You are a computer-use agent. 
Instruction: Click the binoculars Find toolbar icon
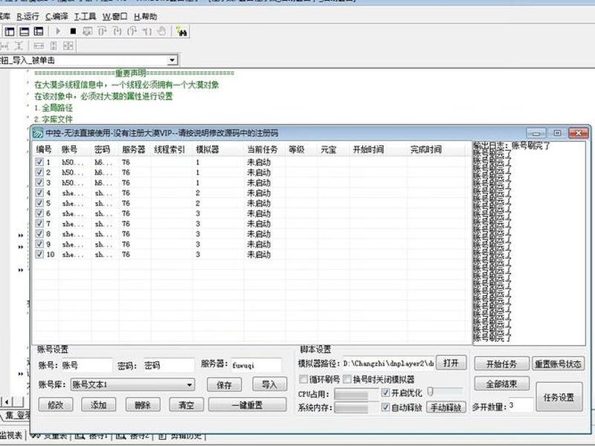(x=182, y=32)
